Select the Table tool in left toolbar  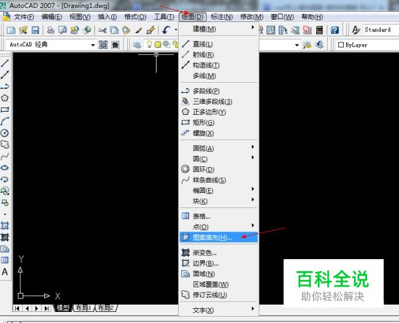[x=5, y=260]
